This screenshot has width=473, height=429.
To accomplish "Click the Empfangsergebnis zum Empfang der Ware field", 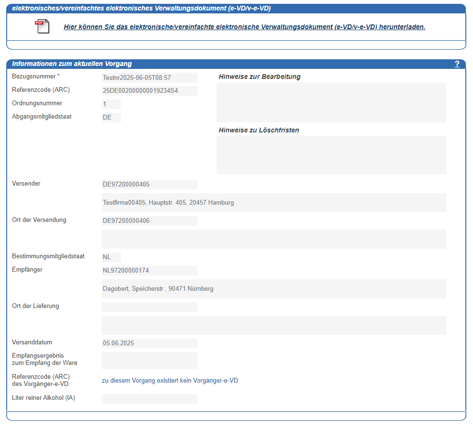I will tap(149, 361).
